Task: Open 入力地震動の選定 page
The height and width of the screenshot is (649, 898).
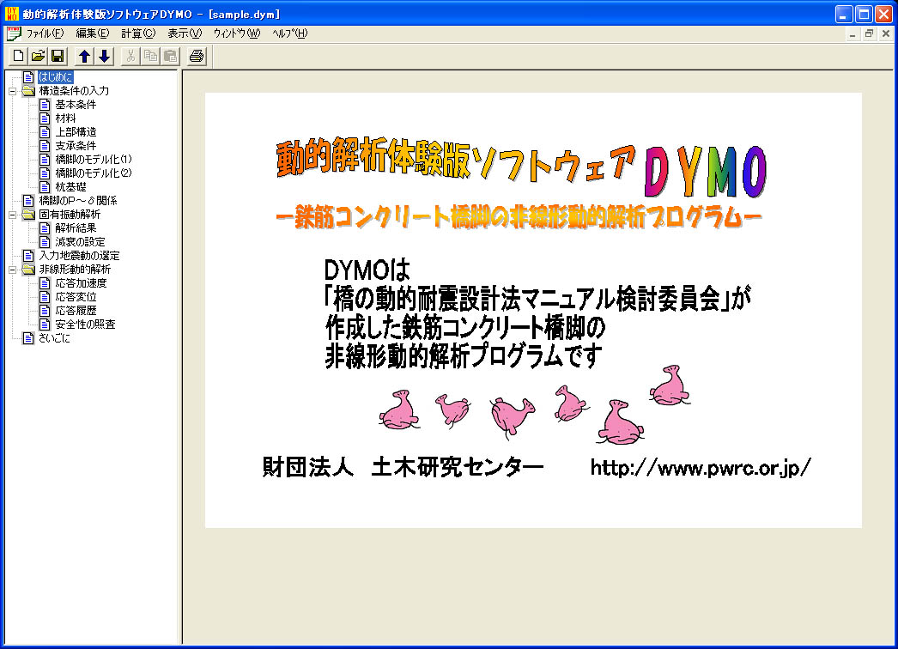Action: click(x=79, y=256)
